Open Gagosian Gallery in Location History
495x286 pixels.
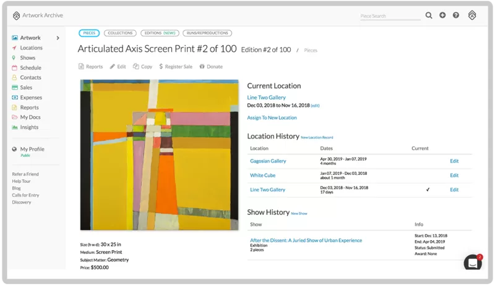click(268, 161)
